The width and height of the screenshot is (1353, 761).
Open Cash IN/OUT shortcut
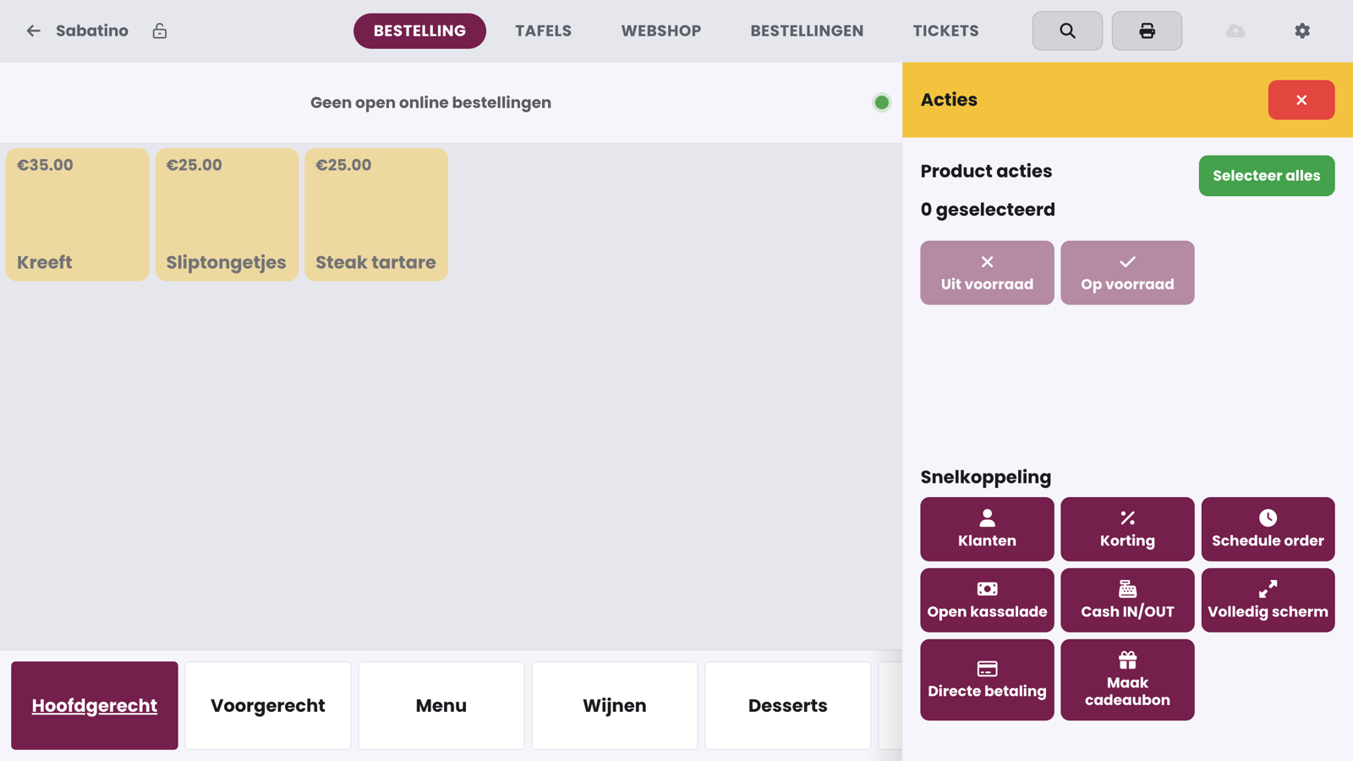(1127, 600)
